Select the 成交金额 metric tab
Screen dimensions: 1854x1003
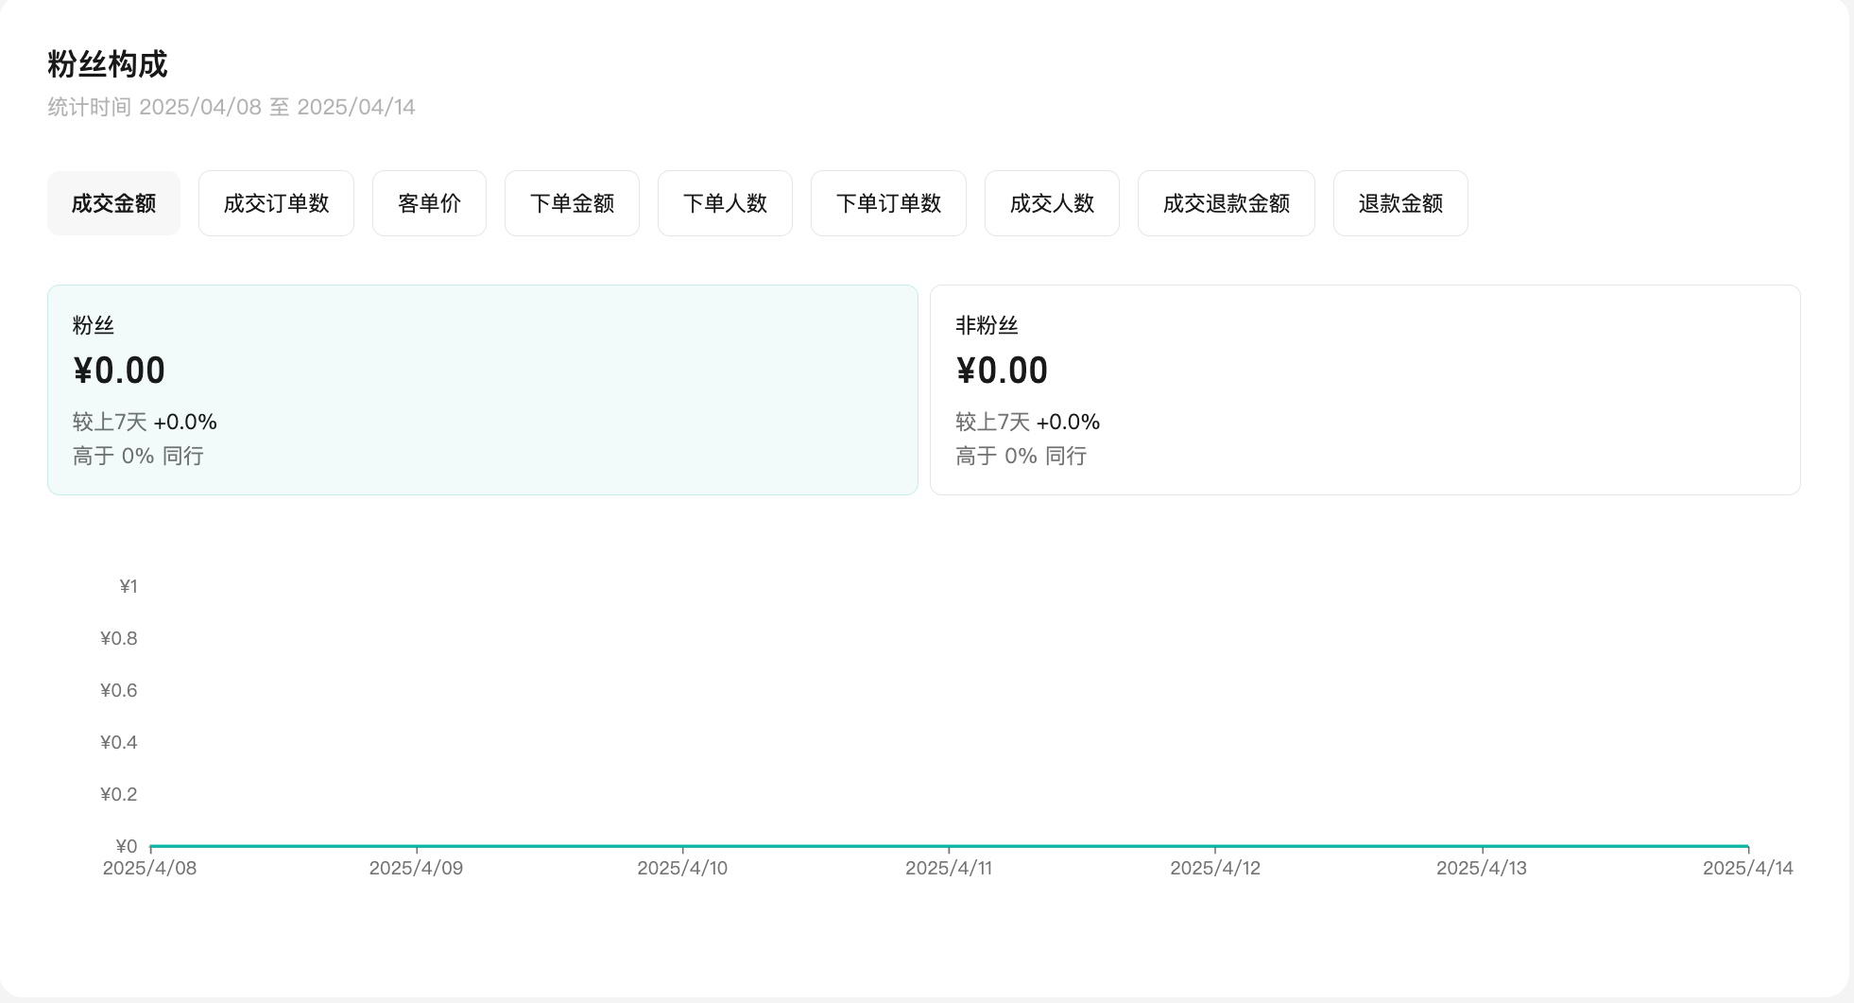pos(113,203)
